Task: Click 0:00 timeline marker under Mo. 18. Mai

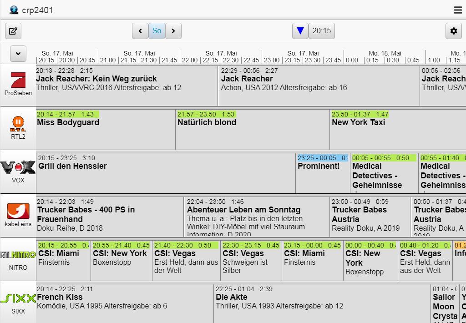Action: coord(352,60)
